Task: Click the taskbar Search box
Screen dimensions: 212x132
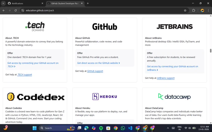Action: point(57,128)
